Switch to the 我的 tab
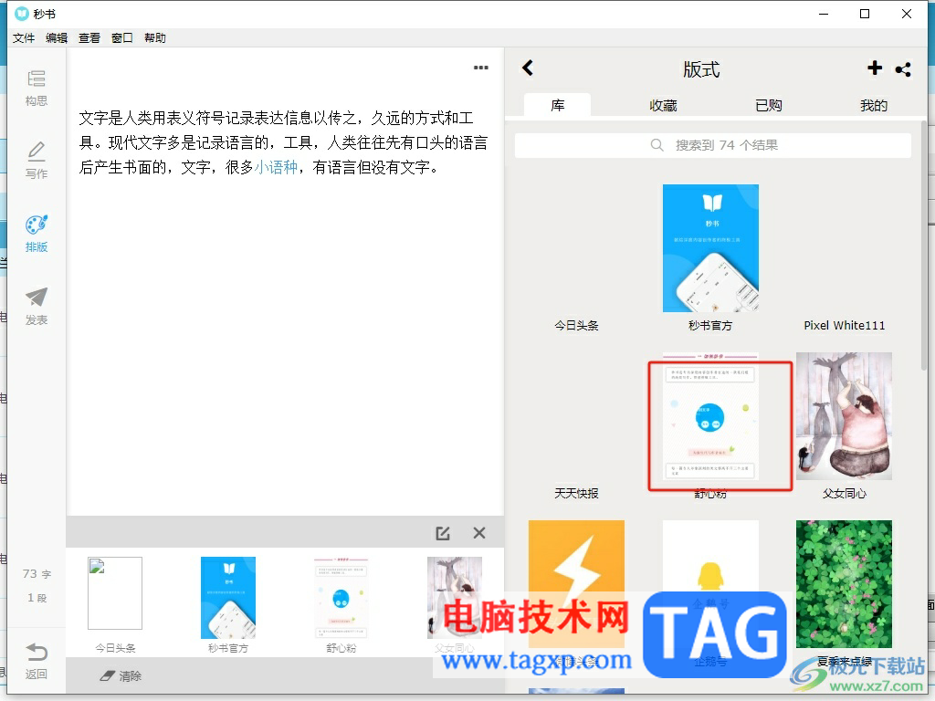The image size is (935, 701). (874, 106)
